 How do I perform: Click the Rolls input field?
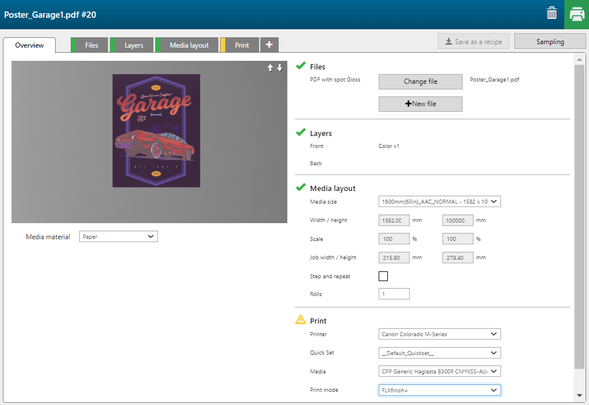pyautogui.click(x=394, y=294)
